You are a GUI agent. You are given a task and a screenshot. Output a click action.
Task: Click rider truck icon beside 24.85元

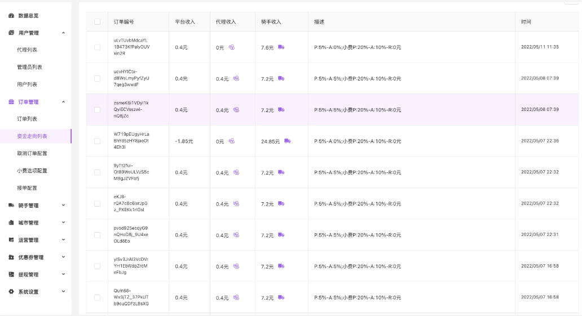click(x=288, y=141)
